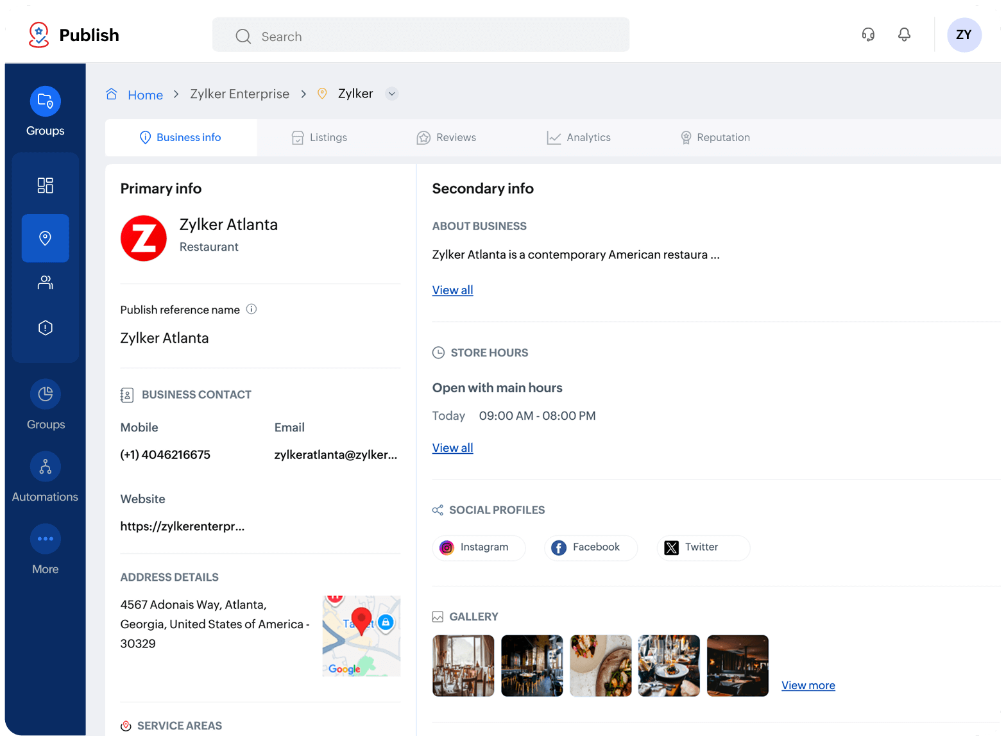Open the Analytics tab
1006x741 pixels.
coord(579,138)
